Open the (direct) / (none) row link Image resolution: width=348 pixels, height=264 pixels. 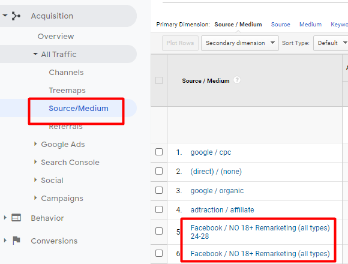[216, 172]
